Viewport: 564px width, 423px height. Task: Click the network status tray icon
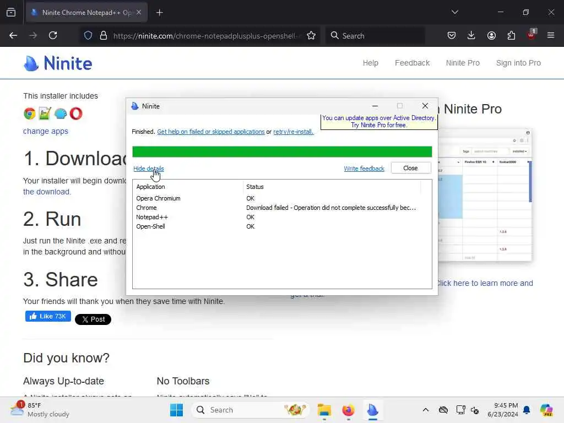(461, 410)
